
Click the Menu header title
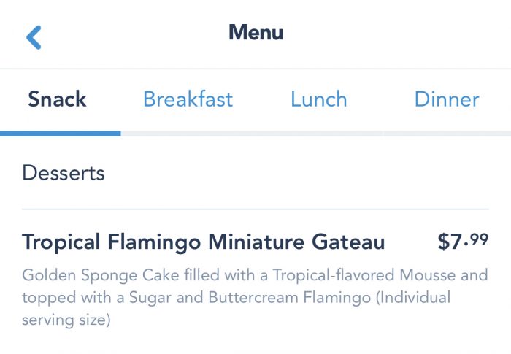coord(255,33)
